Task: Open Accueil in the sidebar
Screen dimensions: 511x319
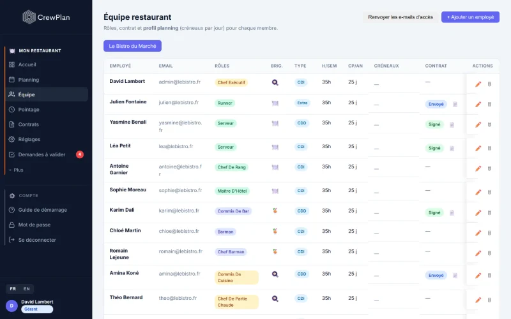Action: 46,64
